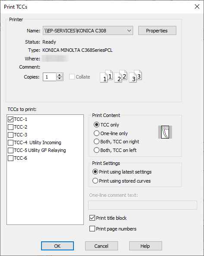Close the Print TCCs window

(x=197, y=6)
